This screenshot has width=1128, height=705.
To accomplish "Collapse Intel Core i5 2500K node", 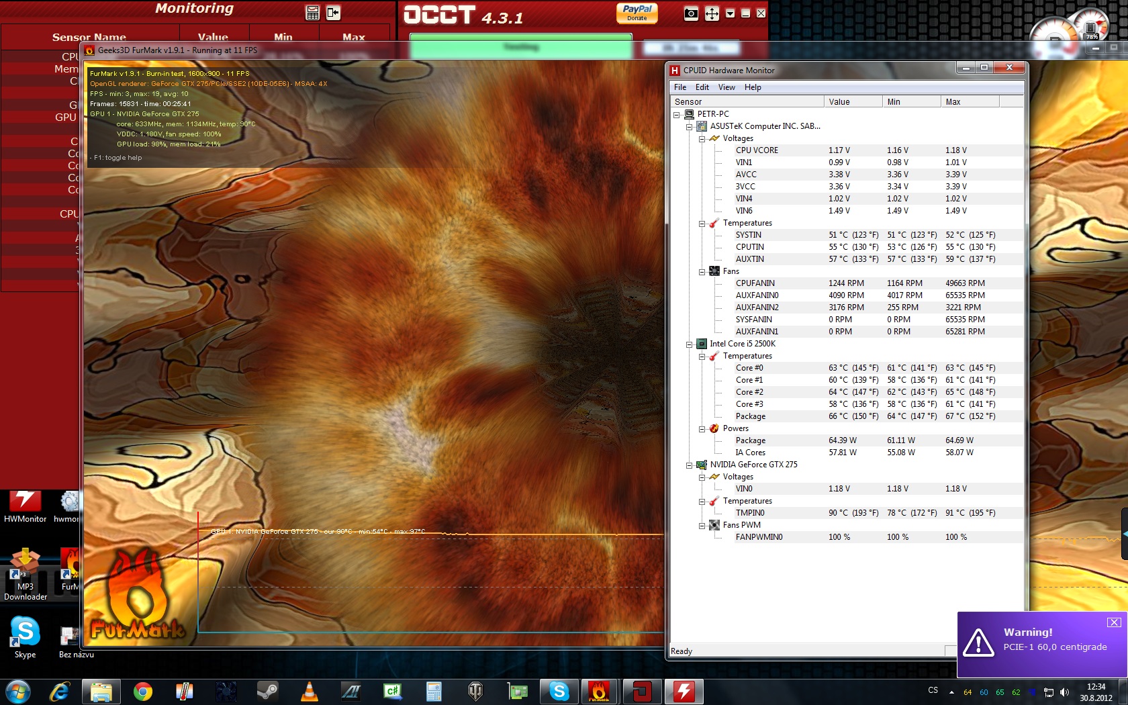I will tap(689, 344).
